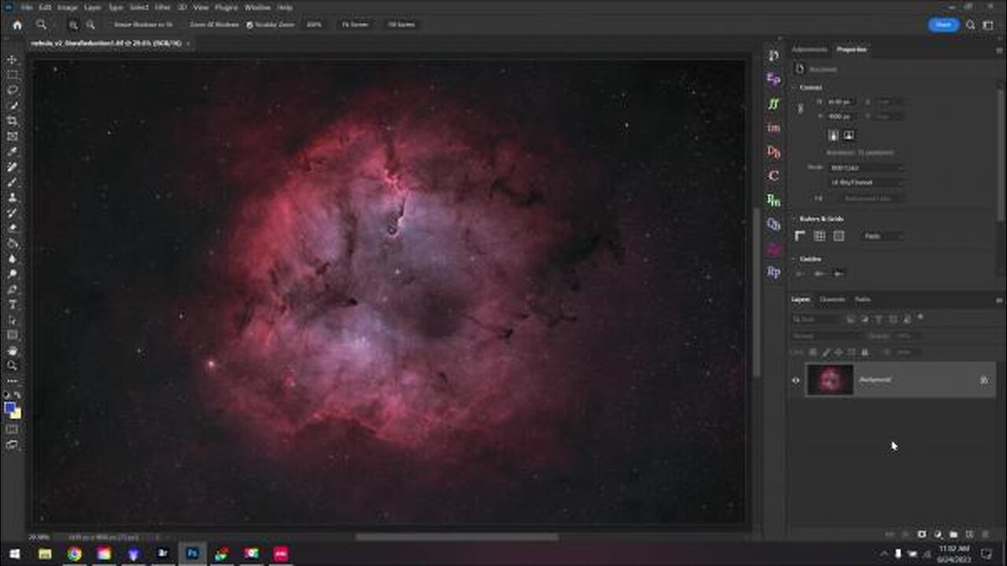Toggle the Scrubby Zoom checkbox
This screenshot has width=1007, height=566.
(250, 25)
